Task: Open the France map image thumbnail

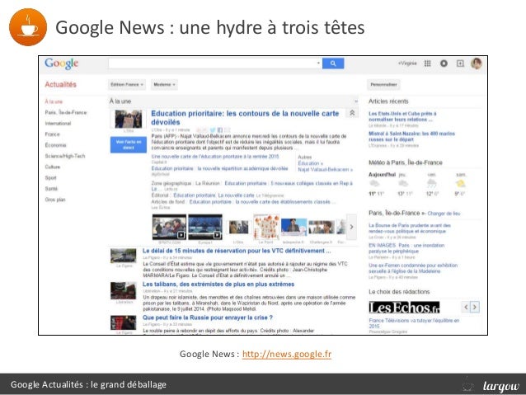Action: pos(266,227)
